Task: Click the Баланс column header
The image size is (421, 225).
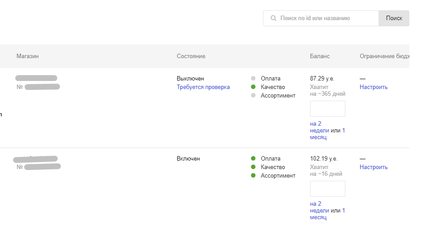Action: pyautogui.click(x=319, y=56)
